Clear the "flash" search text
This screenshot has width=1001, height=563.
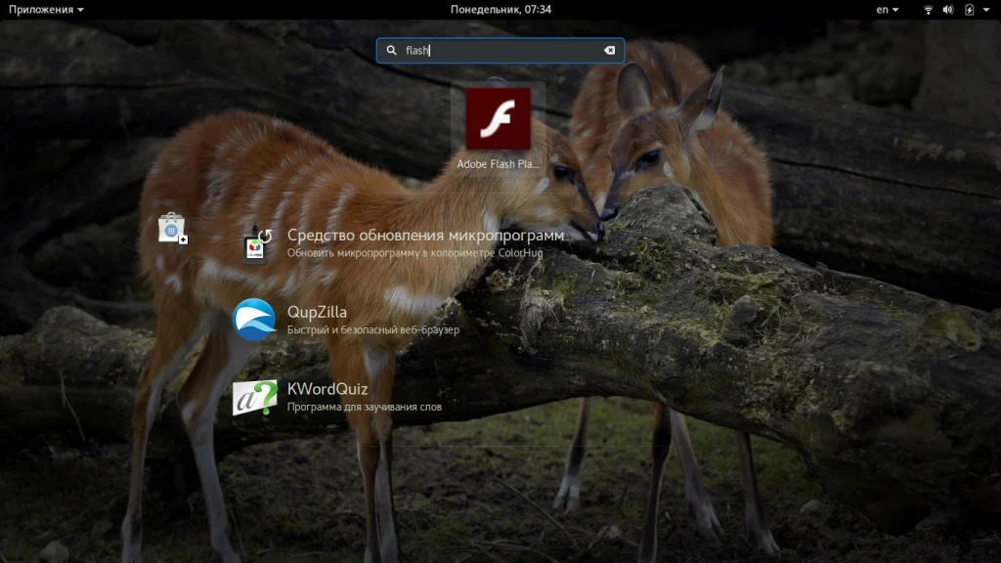609,51
